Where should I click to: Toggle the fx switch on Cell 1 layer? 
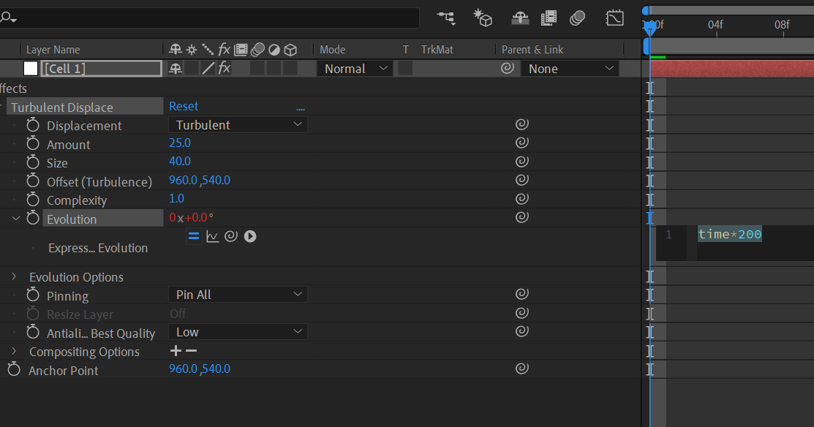225,69
